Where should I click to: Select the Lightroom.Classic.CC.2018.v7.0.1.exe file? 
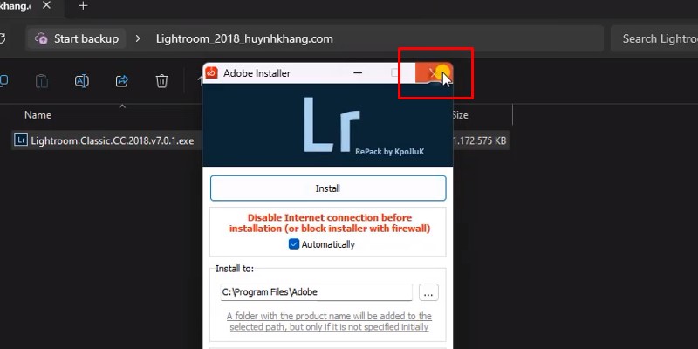pyautogui.click(x=112, y=140)
